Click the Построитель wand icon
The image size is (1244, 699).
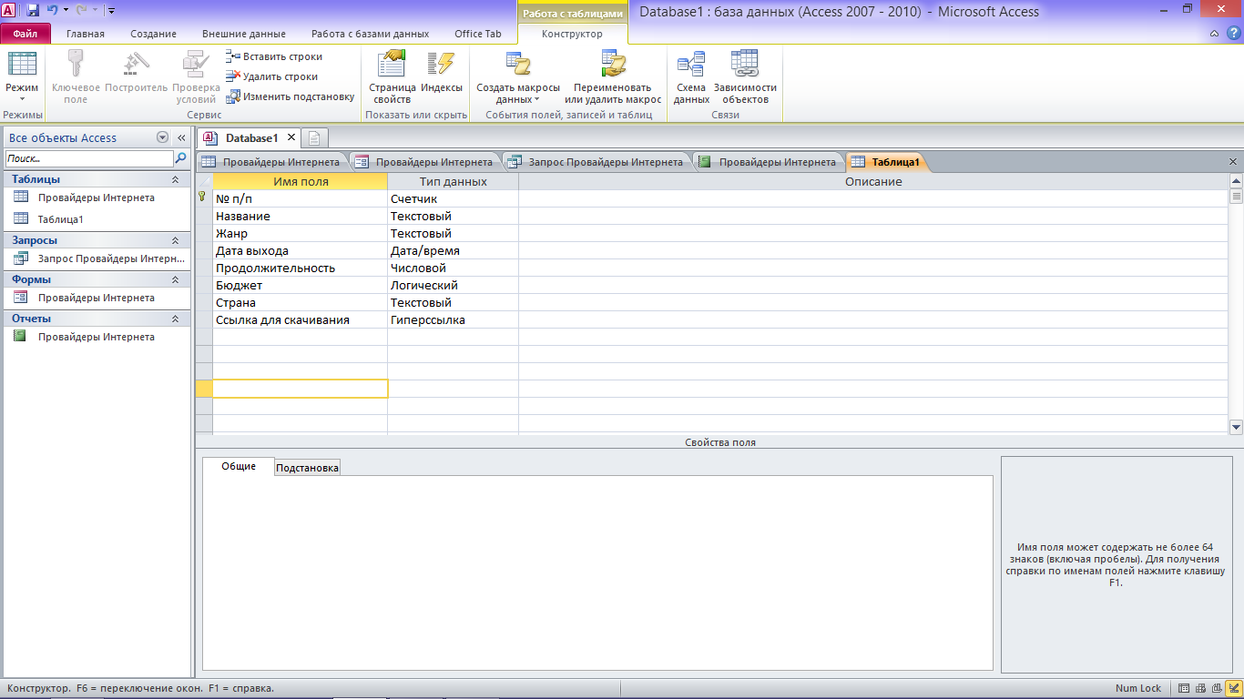coord(136,64)
